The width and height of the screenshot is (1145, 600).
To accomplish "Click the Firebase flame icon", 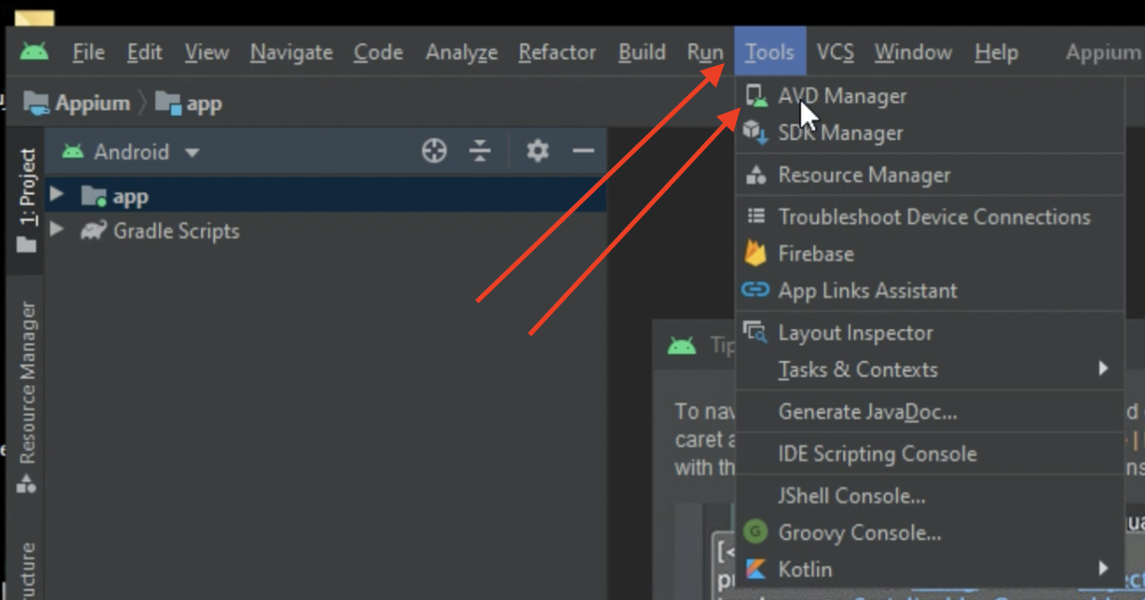I will (x=756, y=253).
